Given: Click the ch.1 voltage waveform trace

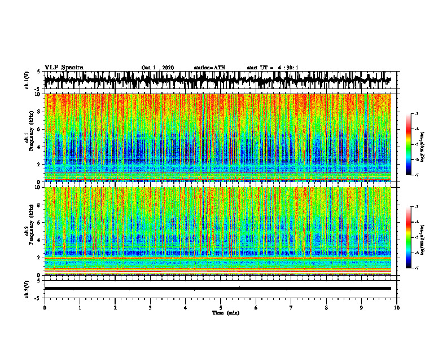Looking at the screenshot, I should pyautogui.click(x=217, y=80).
